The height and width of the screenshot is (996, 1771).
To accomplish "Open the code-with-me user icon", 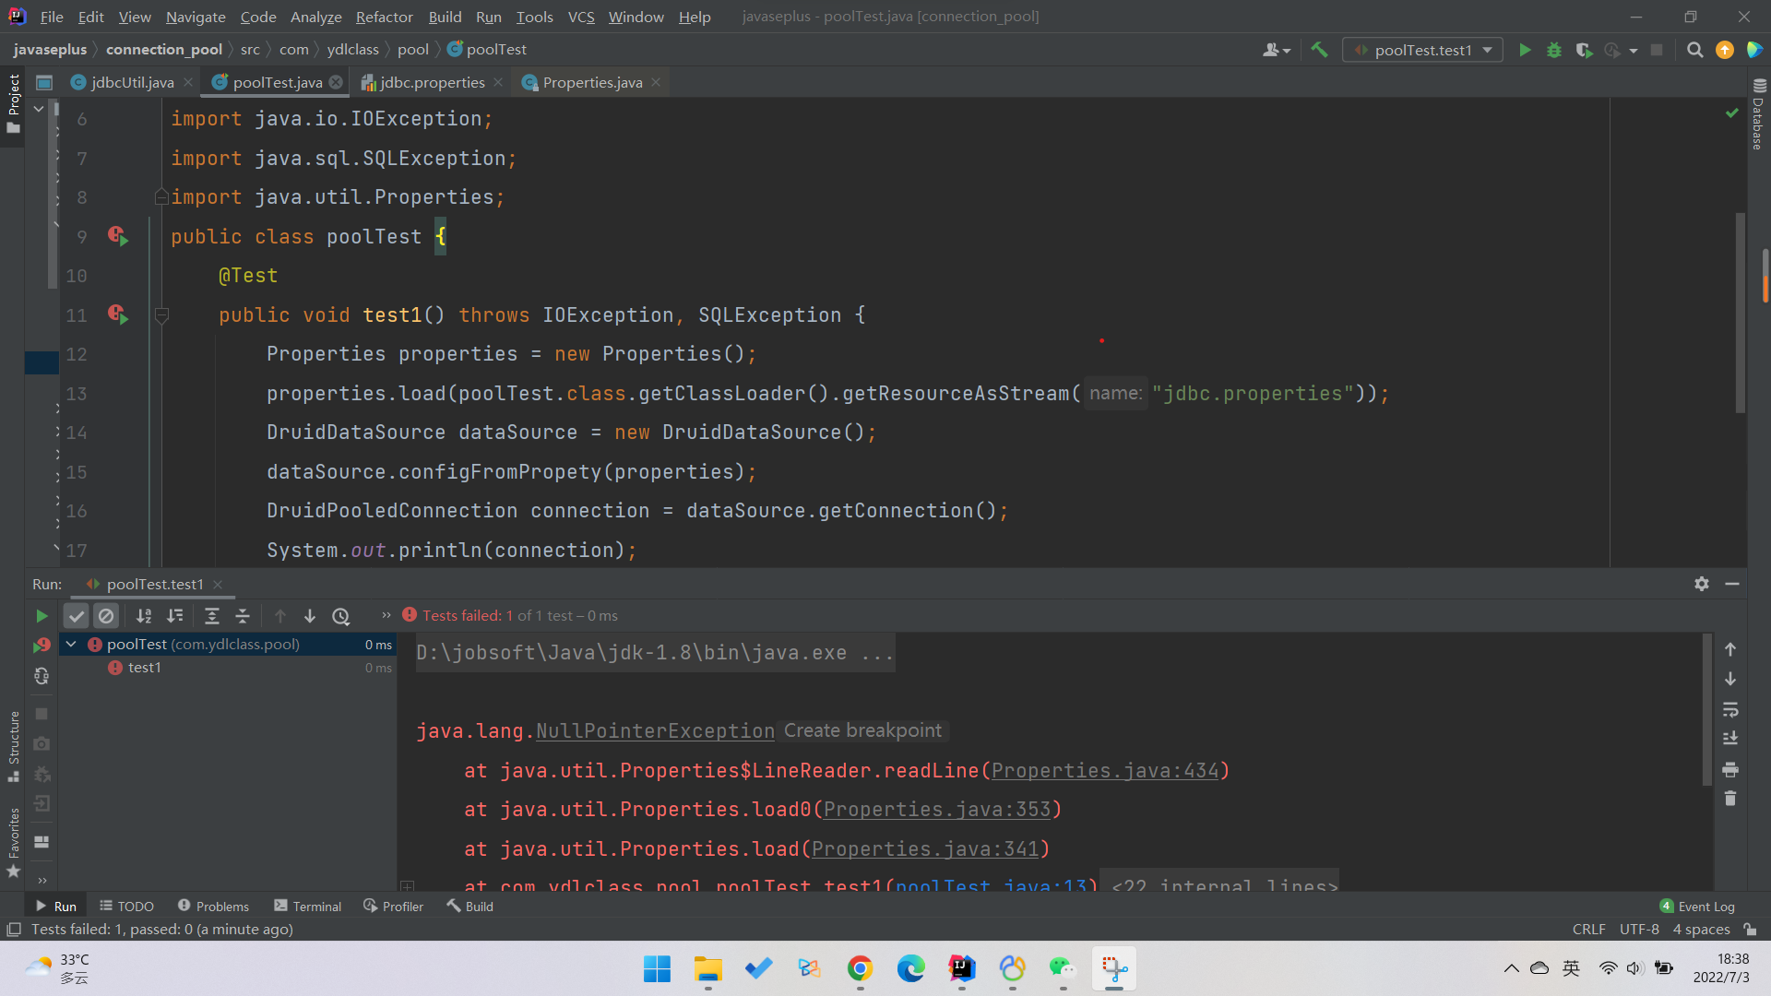I will click(1276, 50).
